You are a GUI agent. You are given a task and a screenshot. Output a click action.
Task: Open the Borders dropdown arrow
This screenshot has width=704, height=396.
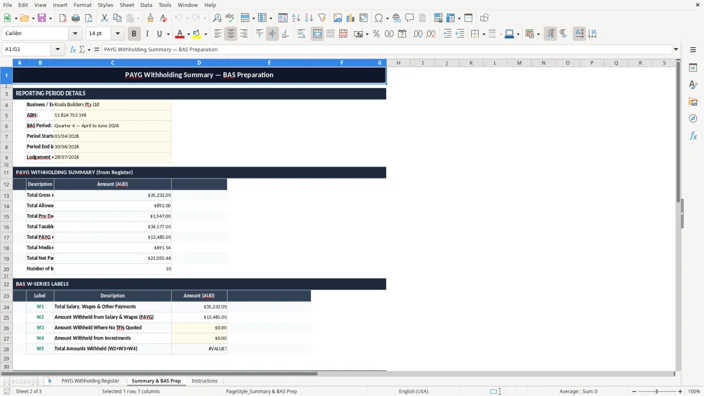[x=483, y=34]
